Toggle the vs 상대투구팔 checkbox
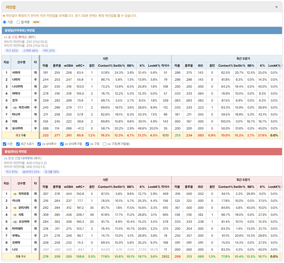This screenshot has width=284, height=263. click(x=62, y=144)
